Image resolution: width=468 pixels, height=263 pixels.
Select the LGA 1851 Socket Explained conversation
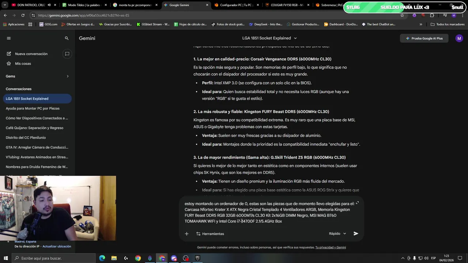click(x=37, y=99)
